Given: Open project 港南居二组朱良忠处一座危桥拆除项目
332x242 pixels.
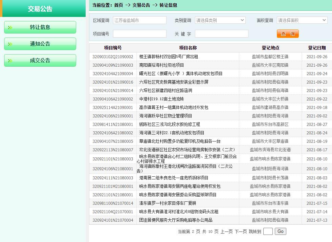Looking at the screenshot, I should tap(174, 178).
